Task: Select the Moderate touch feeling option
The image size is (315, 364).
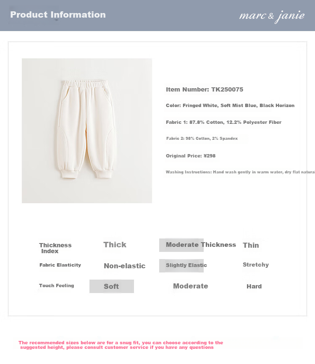Action: [191, 286]
